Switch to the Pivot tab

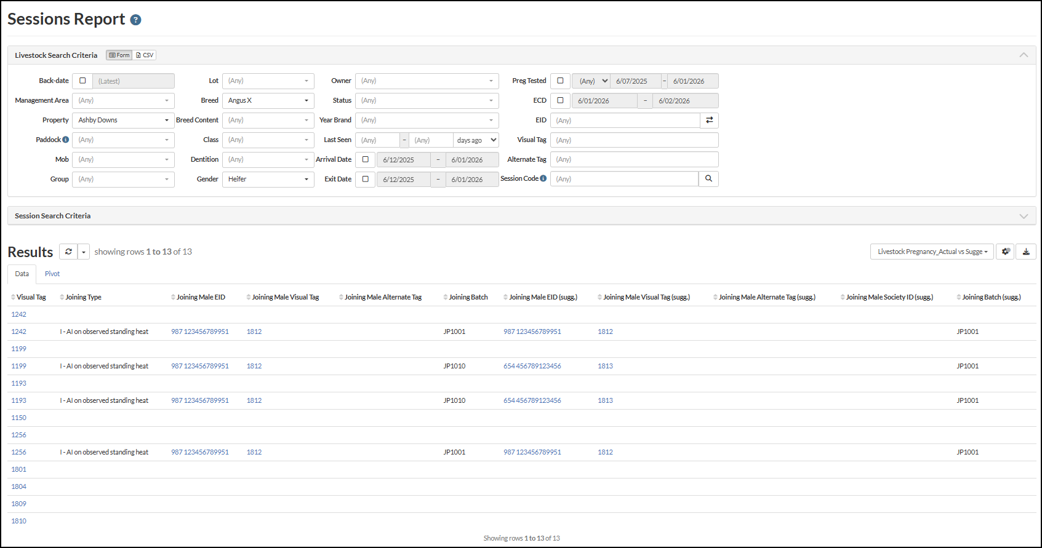[52, 274]
